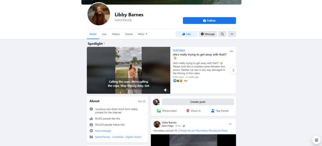Unmute the spotlight video speaker icon

coord(166,90)
